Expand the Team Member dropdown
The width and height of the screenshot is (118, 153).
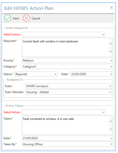[x=110, y=92]
